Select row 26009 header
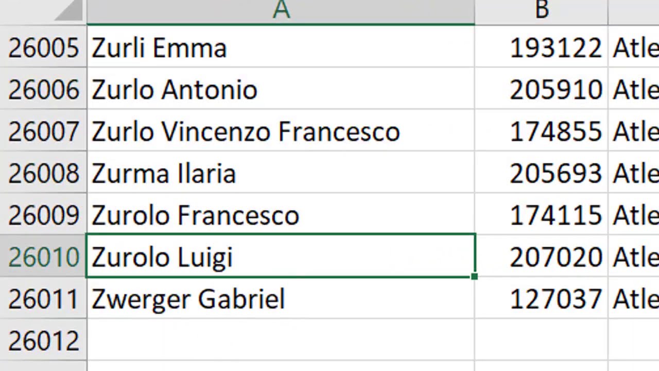 pyautogui.click(x=43, y=215)
